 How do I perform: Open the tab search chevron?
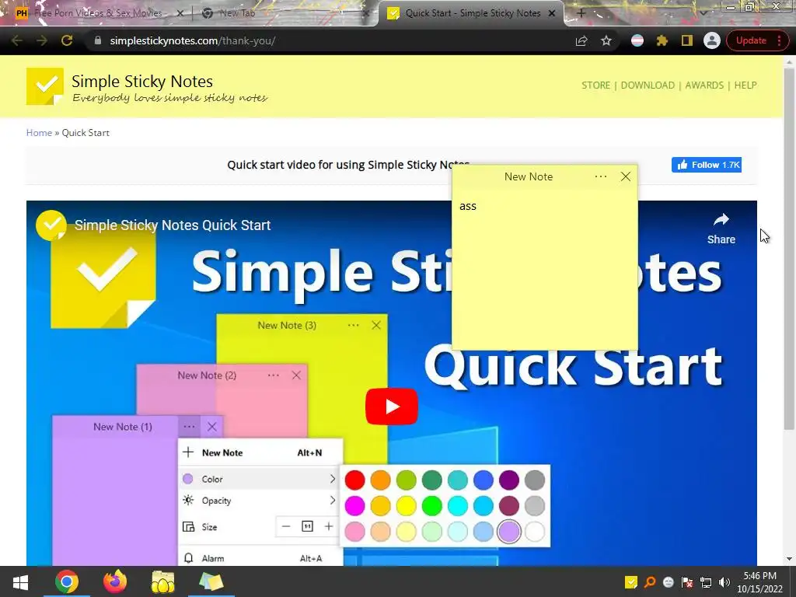click(x=703, y=13)
